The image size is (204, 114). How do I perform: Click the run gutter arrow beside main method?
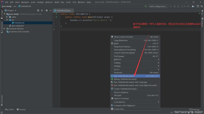(x=56, y=17)
